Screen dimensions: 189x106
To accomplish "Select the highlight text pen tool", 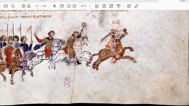I will (x=136, y=6).
